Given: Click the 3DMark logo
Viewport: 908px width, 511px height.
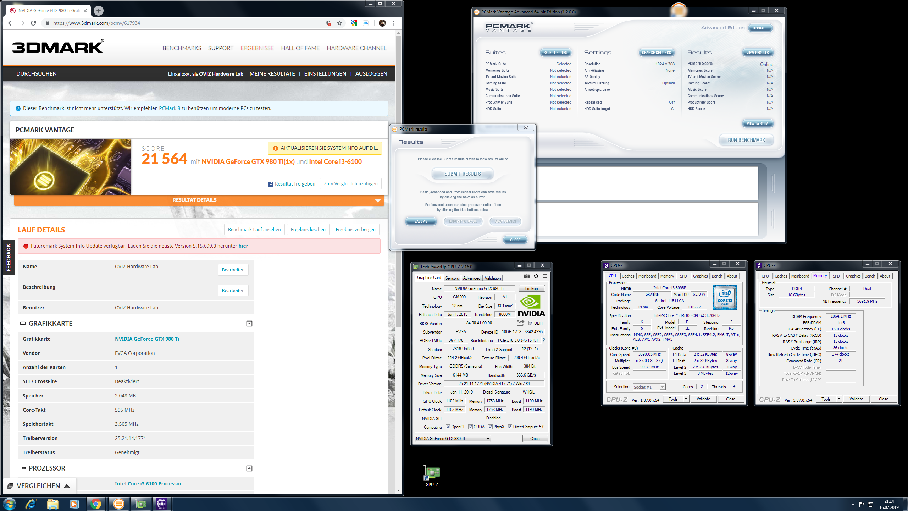Looking at the screenshot, I should coord(58,46).
